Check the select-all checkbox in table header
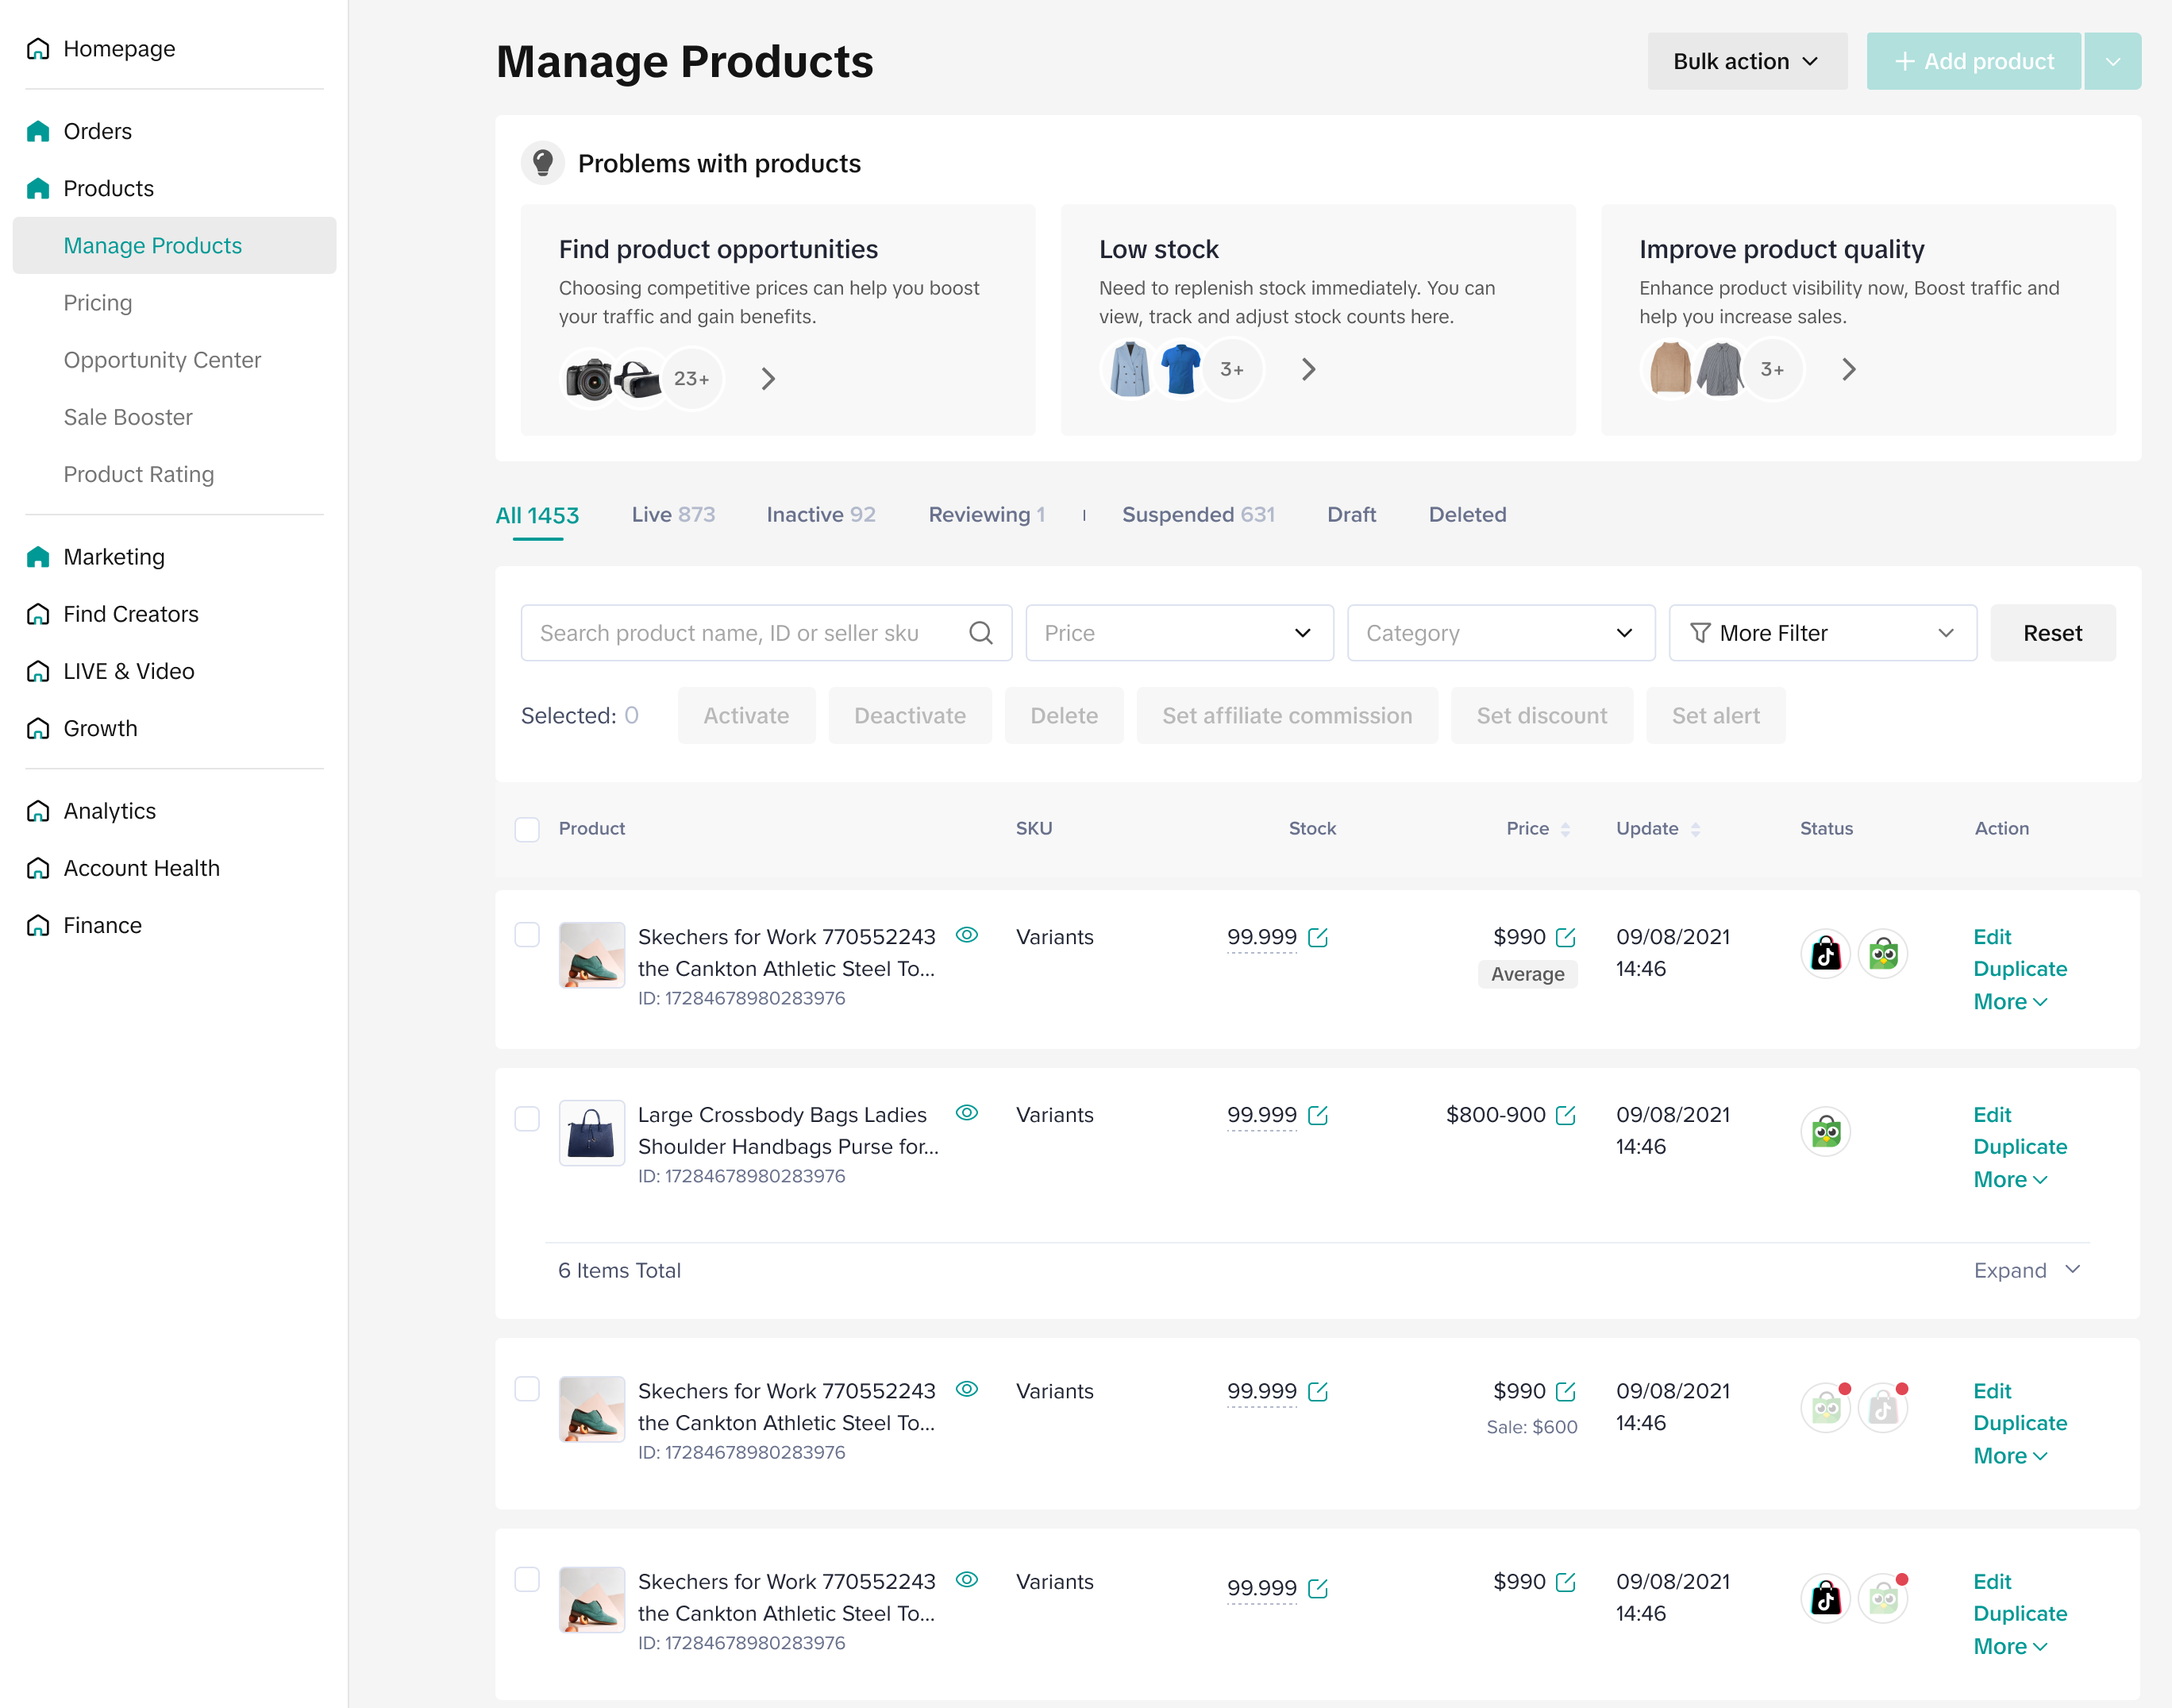Image resolution: width=2172 pixels, height=1708 pixels. coord(527,829)
